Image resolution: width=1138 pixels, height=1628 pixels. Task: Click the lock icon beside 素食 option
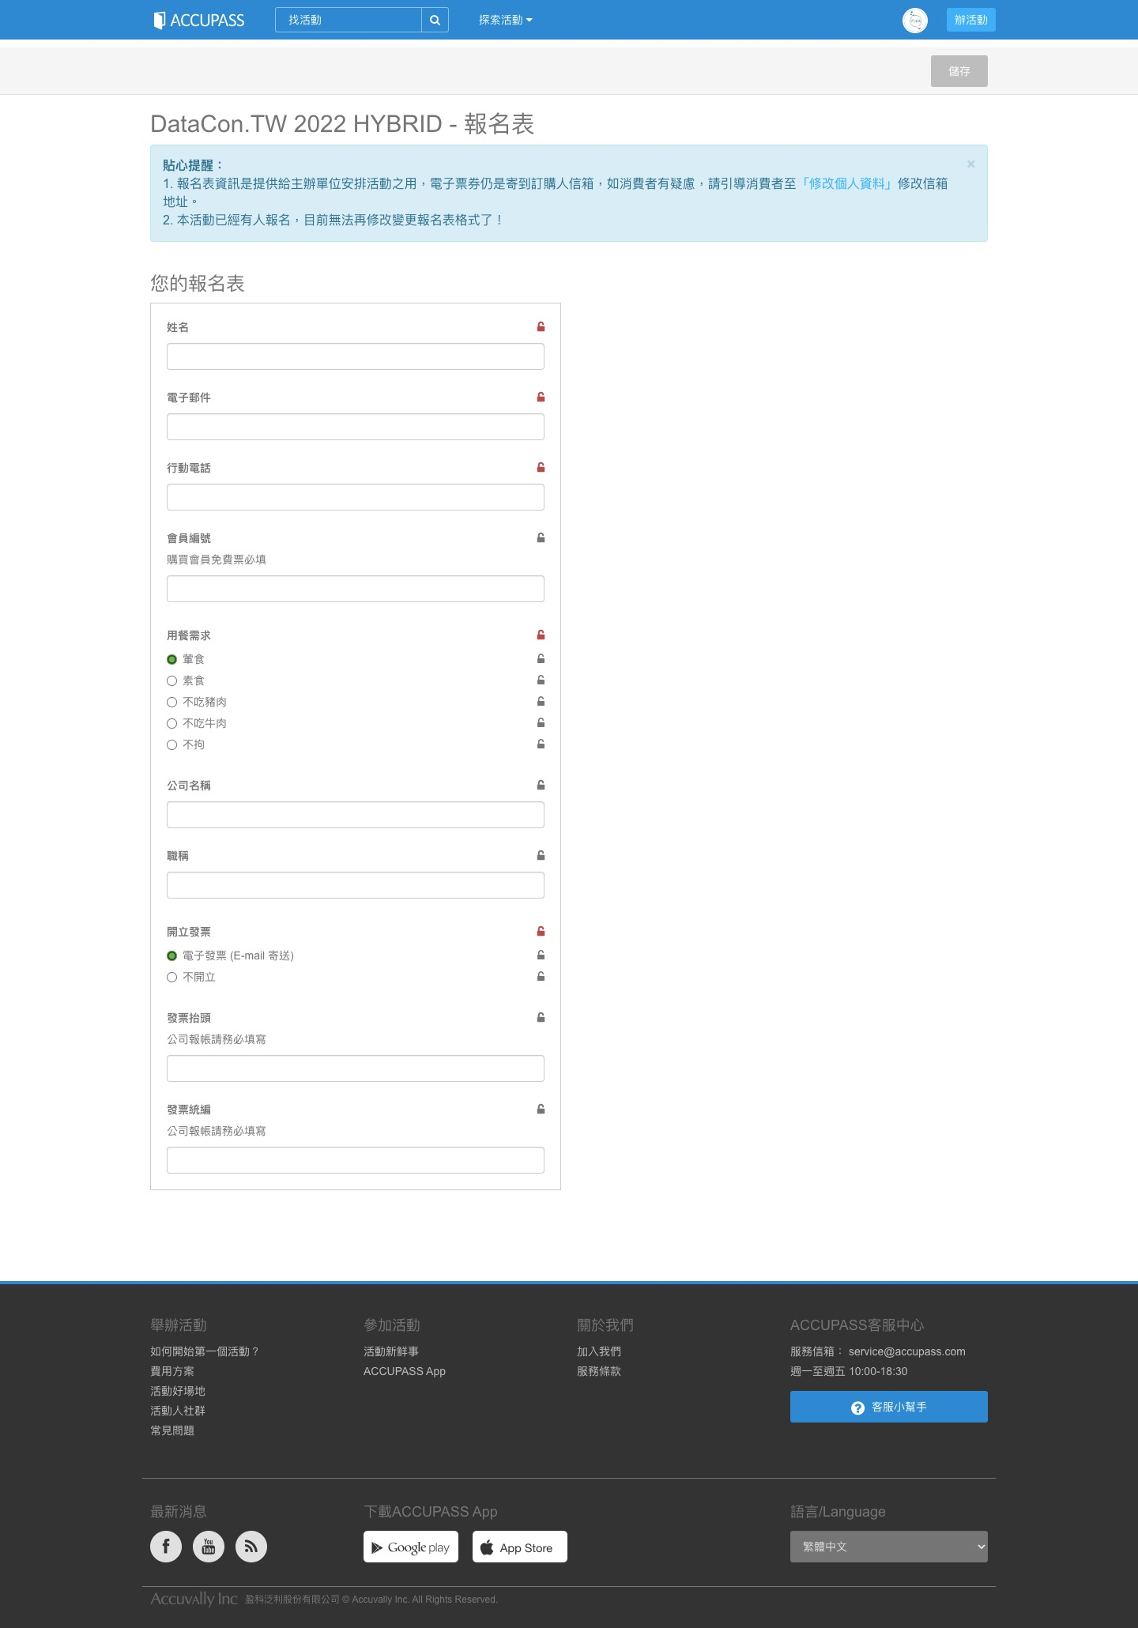(541, 680)
